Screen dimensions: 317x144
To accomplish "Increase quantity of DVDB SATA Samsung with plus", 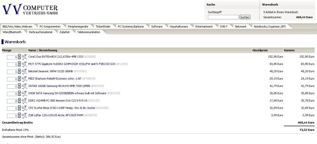I will coord(19,92).
